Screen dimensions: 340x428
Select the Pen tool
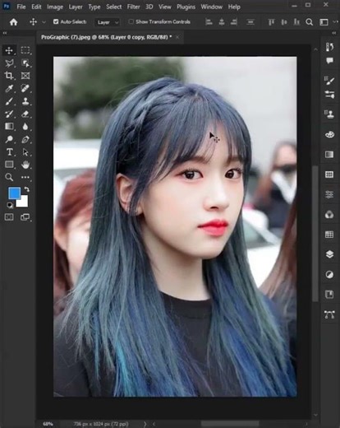pyautogui.click(x=25, y=139)
